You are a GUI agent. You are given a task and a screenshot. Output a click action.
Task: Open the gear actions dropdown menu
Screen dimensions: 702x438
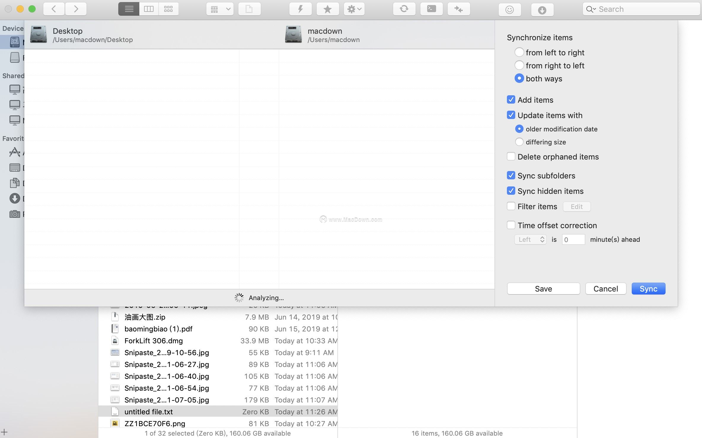tap(354, 9)
